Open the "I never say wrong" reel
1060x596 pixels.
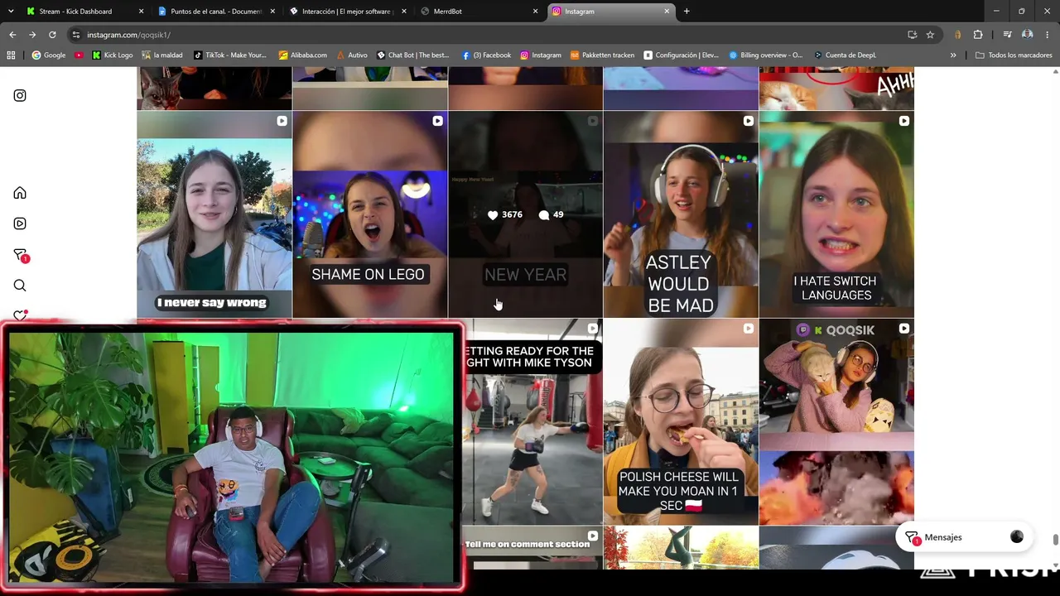coord(214,214)
